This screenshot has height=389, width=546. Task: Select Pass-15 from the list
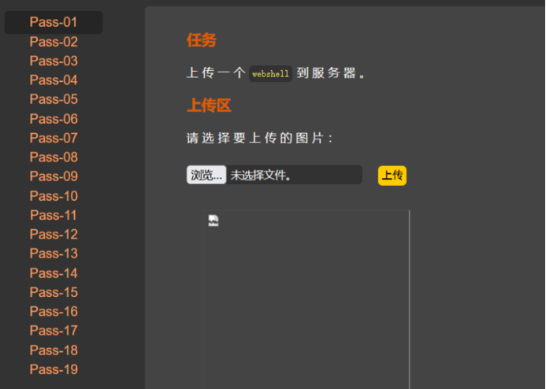(54, 293)
